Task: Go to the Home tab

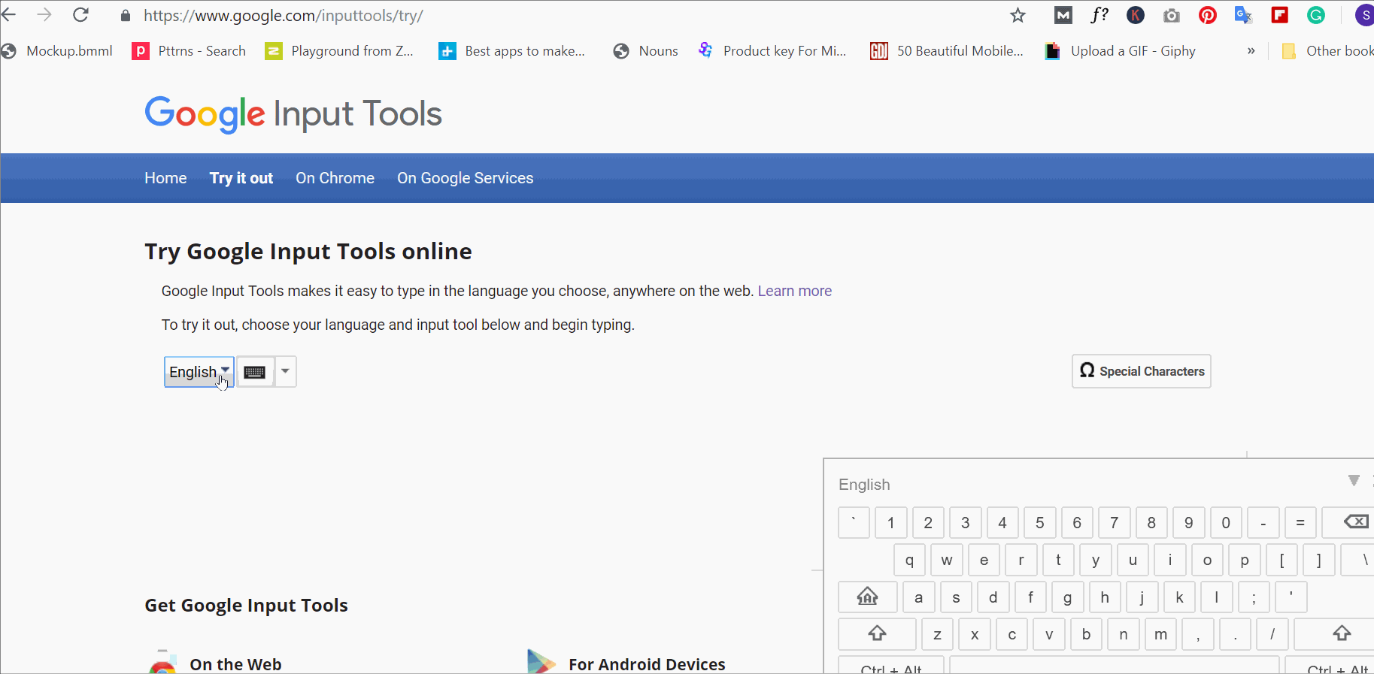Action: [165, 178]
